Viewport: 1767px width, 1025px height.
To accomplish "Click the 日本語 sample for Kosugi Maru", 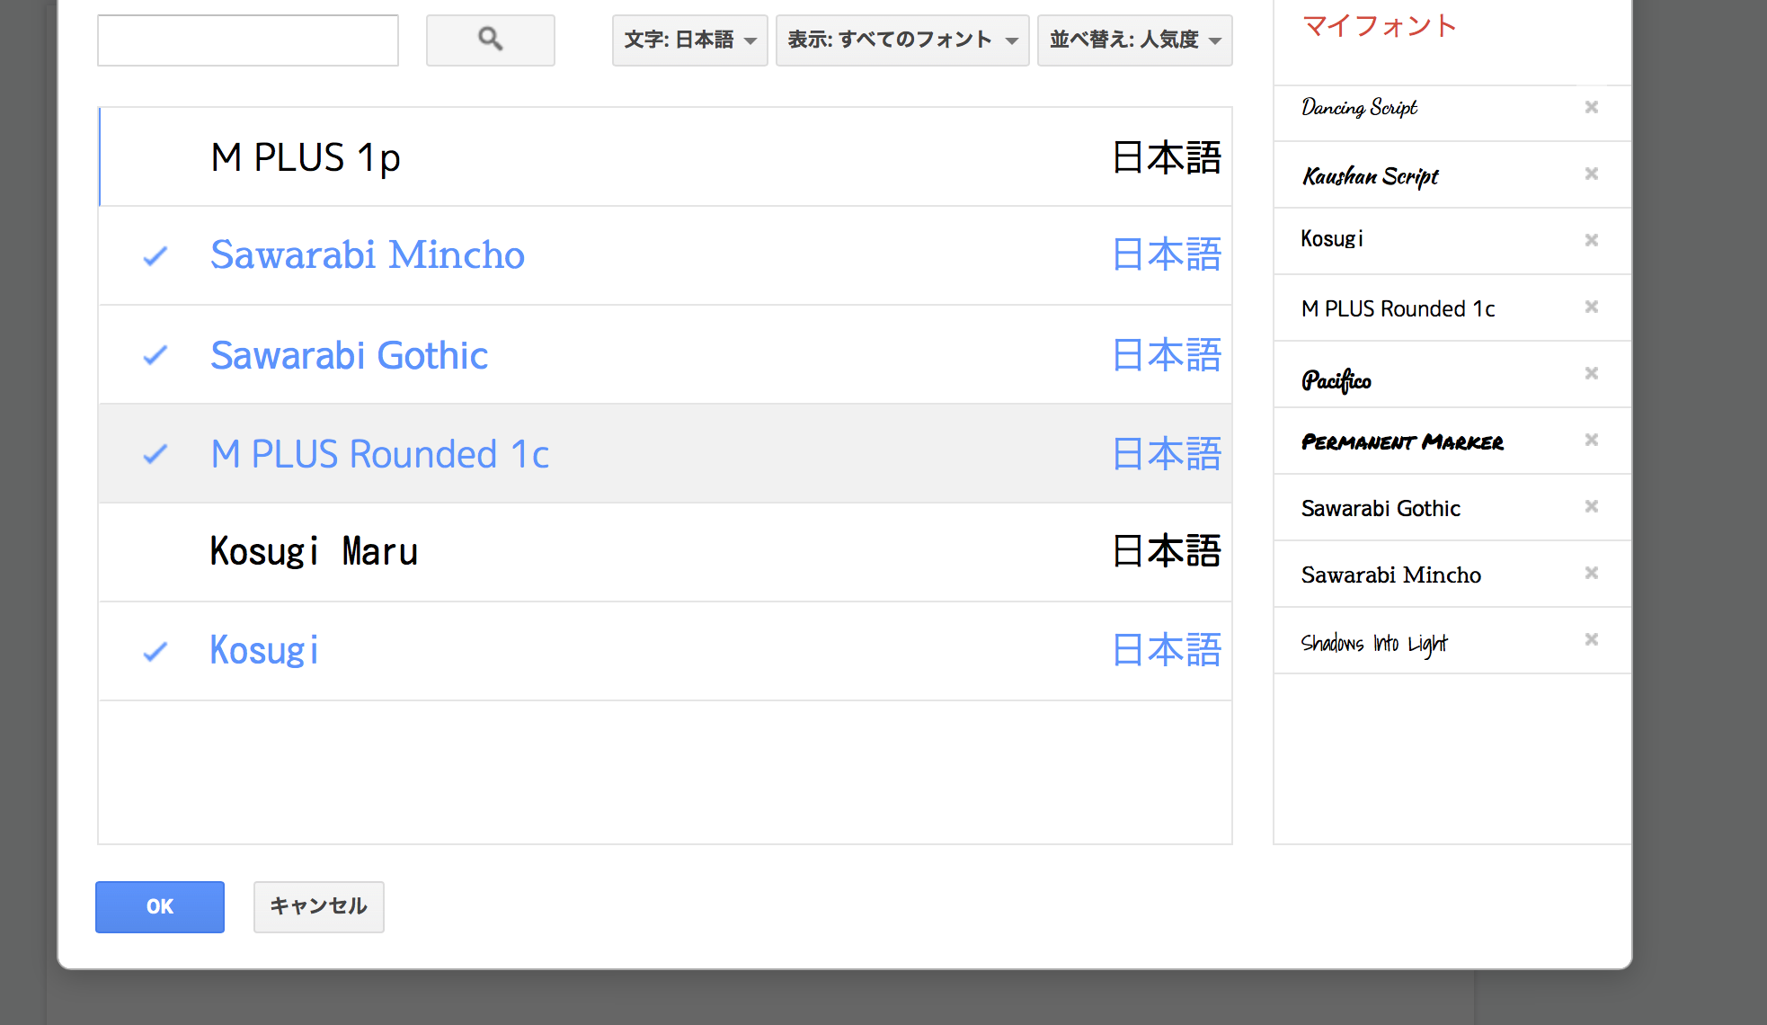I will click(1167, 551).
